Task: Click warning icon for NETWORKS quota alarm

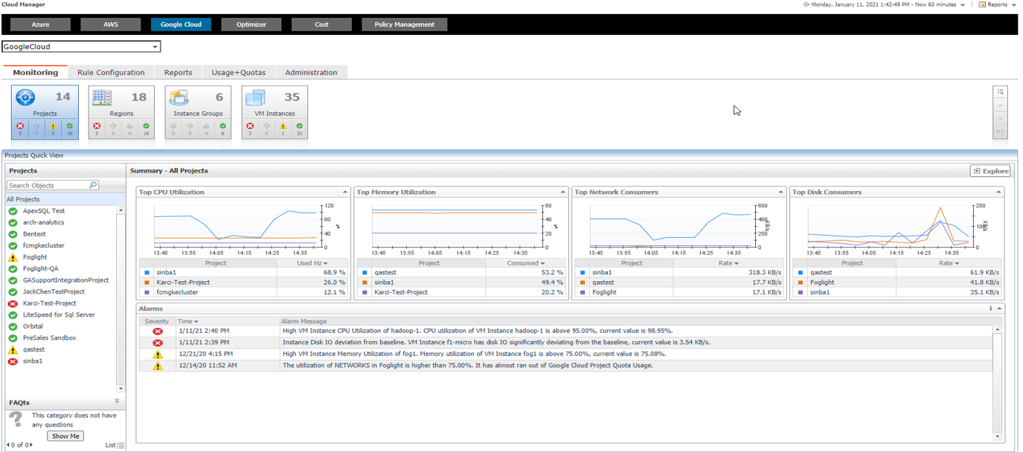Action: 158,366
